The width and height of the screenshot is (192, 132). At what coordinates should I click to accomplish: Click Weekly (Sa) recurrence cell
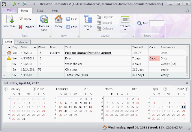(x=172, y=64)
